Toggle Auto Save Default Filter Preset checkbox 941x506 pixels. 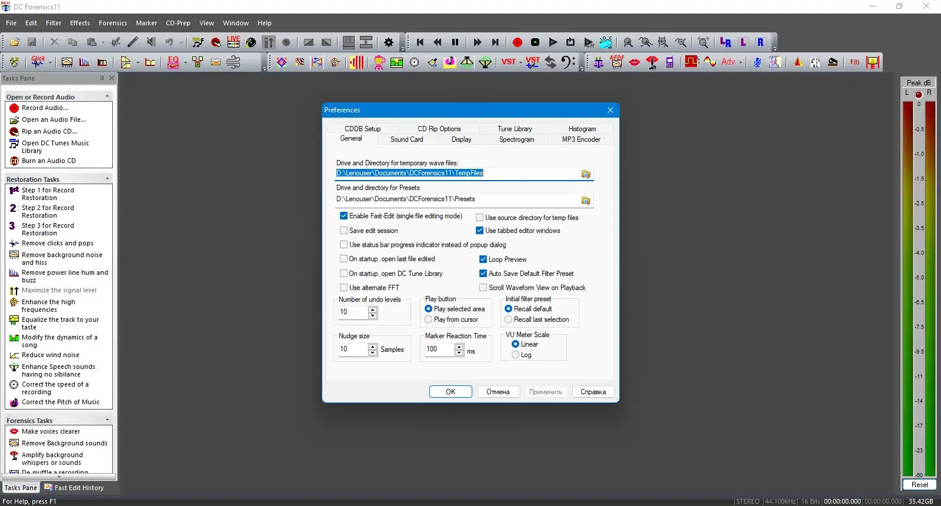click(x=483, y=274)
